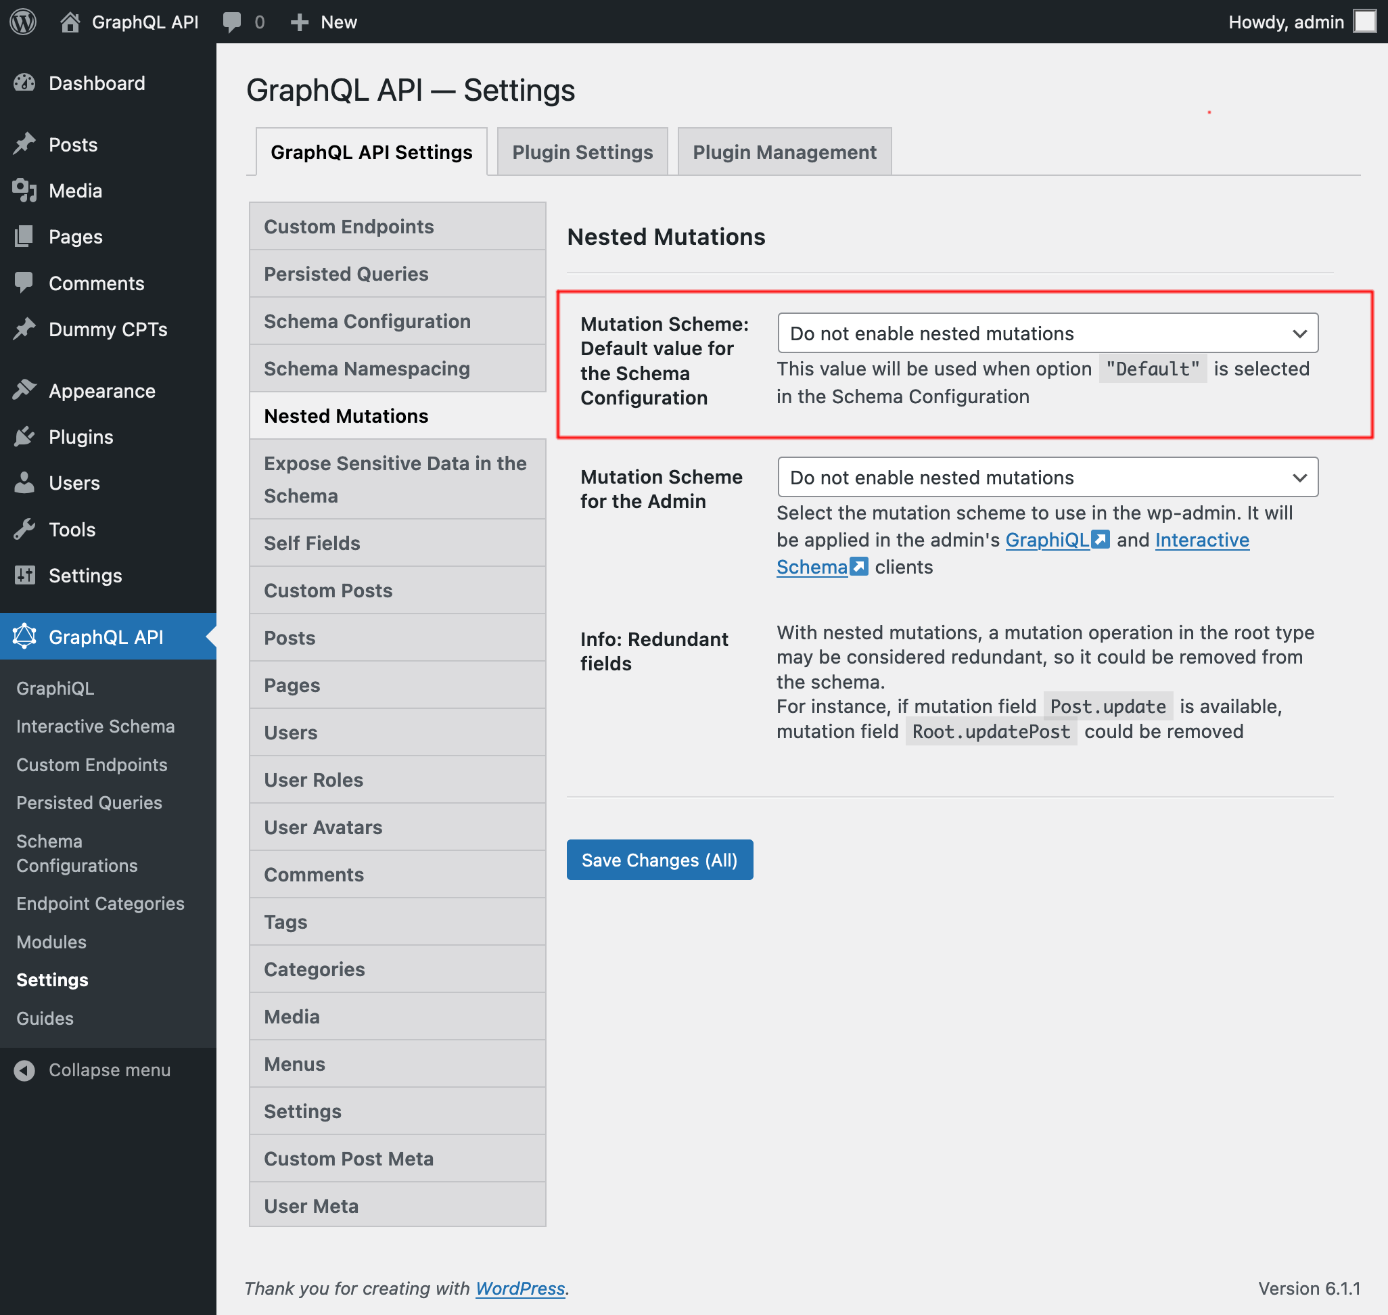The width and height of the screenshot is (1388, 1315).
Task: Click the Dashboard gauge icon
Action: pyautogui.click(x=24, y=83)
